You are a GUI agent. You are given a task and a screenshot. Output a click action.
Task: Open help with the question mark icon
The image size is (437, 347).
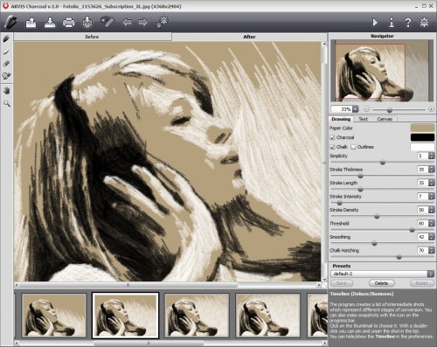pyautogui.click(x=408, y=23)
